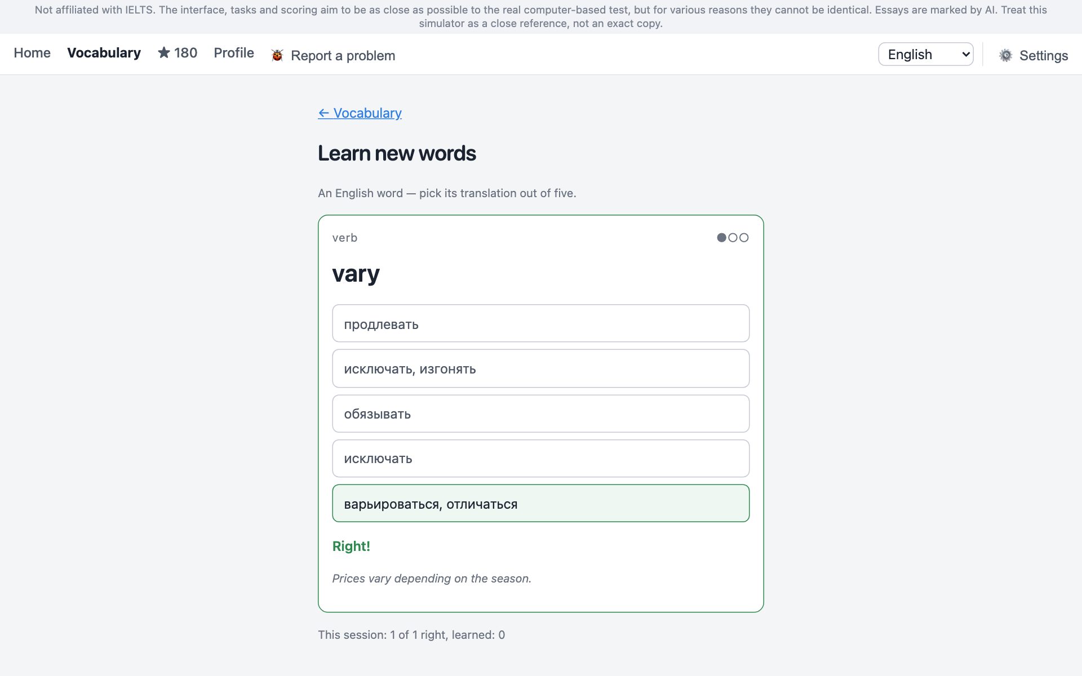Open the English language dropdown
Screen dimensions: 1082x676
point(925,54)
